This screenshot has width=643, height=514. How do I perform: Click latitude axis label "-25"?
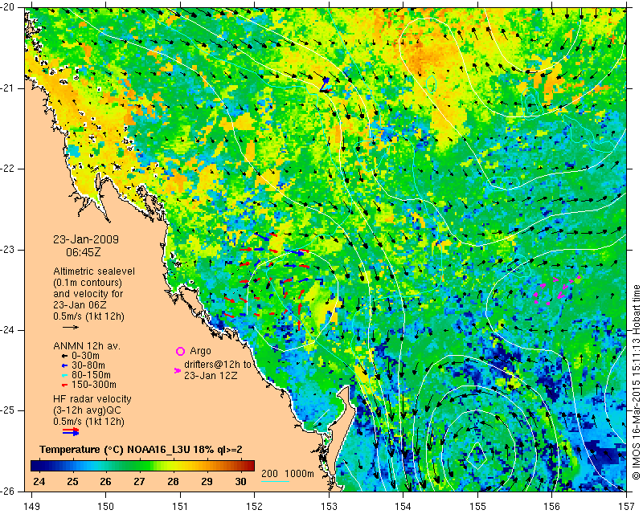(x=8, y=410)
